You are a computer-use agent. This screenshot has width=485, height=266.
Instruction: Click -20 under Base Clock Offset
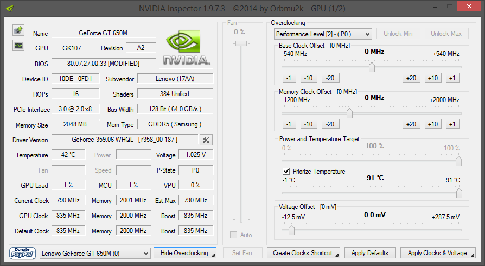point(330,78)
